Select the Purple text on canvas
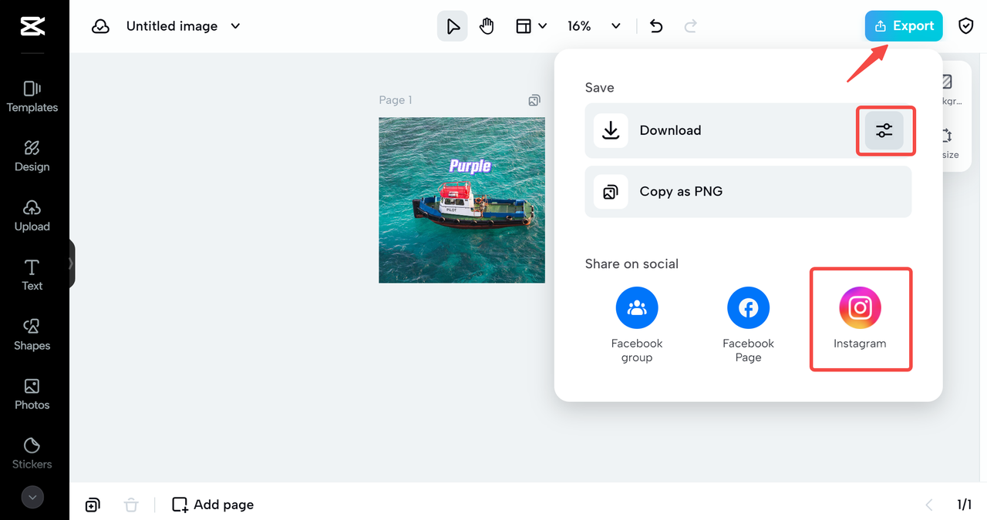987x520 pixels. 470,166
